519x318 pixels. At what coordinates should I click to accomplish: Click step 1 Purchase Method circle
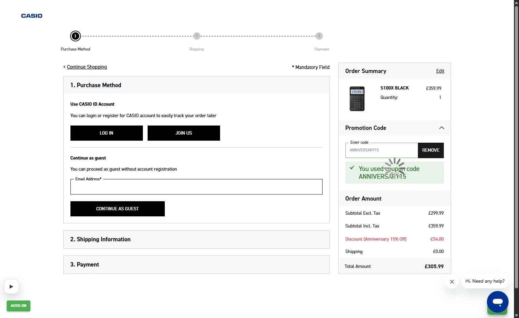(x=75, y=36)
